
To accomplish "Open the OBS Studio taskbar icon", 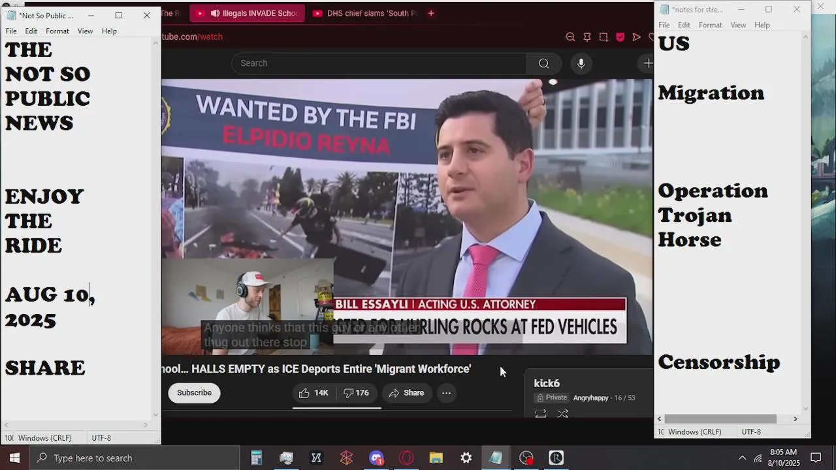I will pyautogui.click(x=526, y=458).
